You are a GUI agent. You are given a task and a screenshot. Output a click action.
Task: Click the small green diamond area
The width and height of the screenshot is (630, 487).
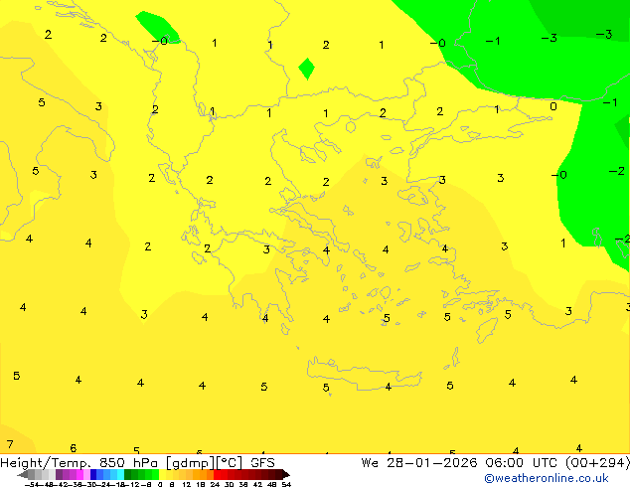pyautogui.click(x=307, y=69)
